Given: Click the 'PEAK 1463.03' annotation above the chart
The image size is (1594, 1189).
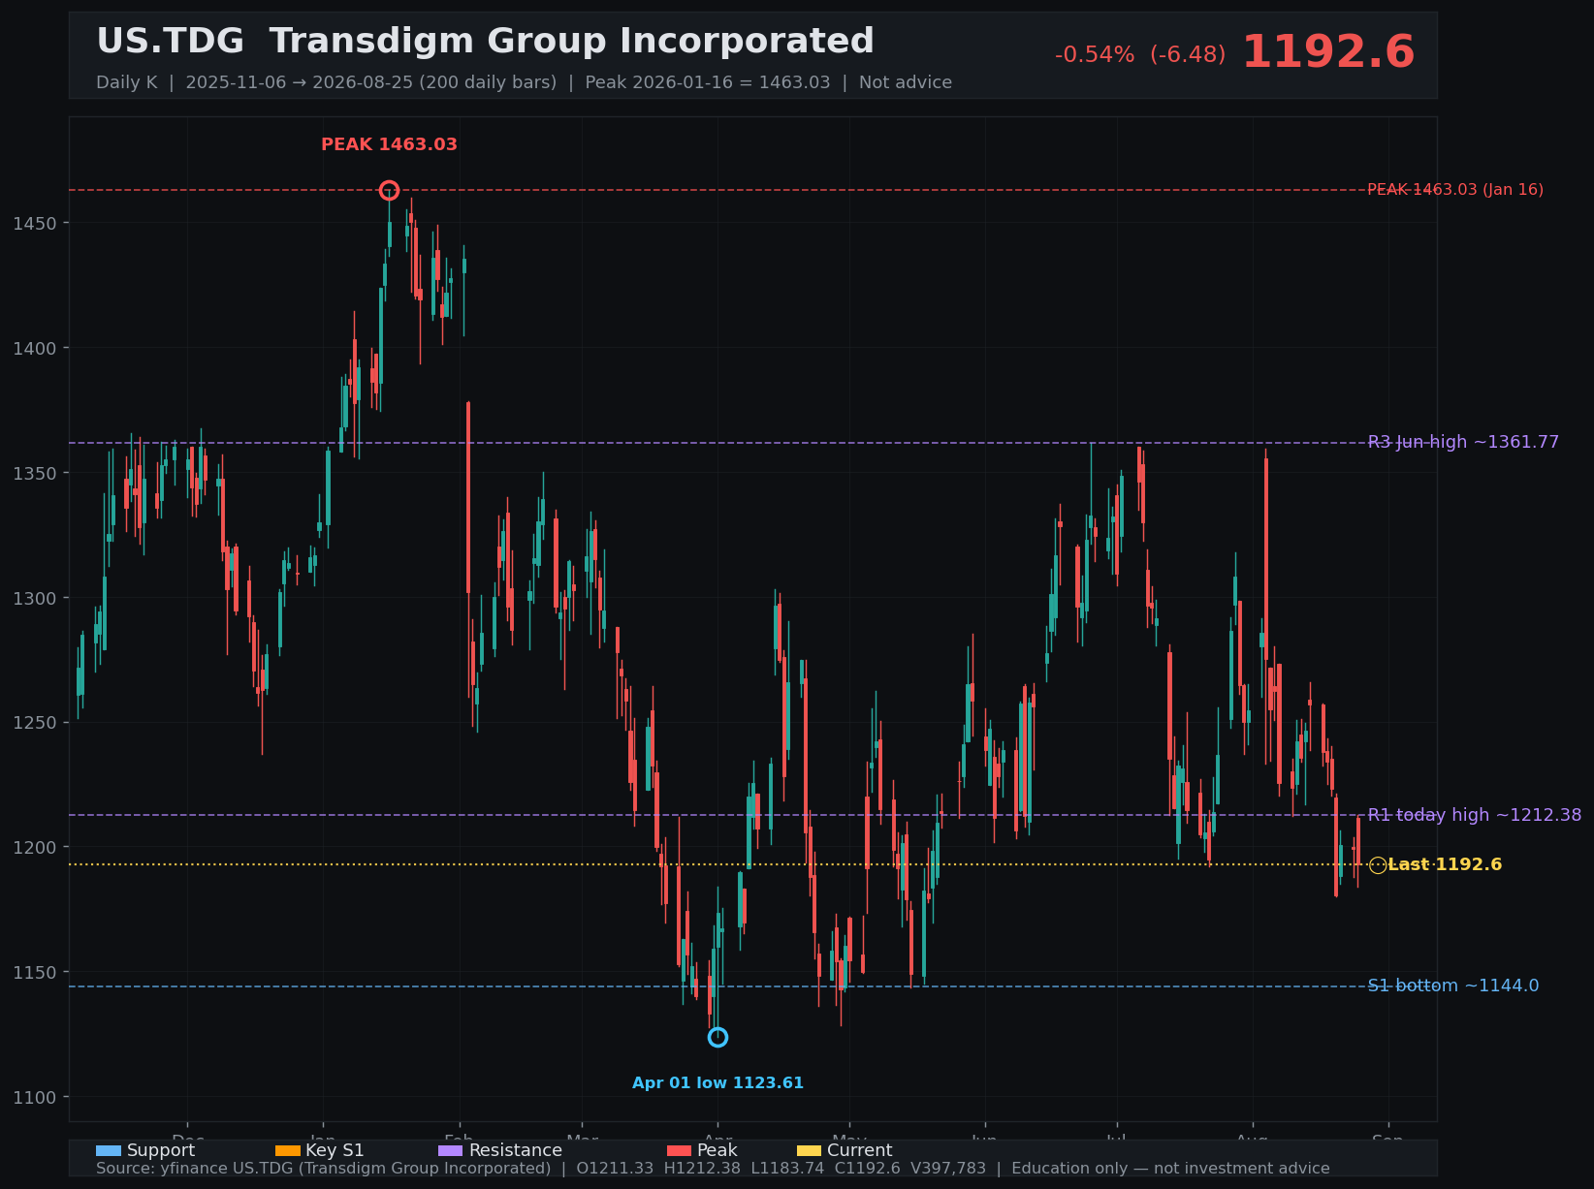Looking at the screenshot, I should point(389,144).
